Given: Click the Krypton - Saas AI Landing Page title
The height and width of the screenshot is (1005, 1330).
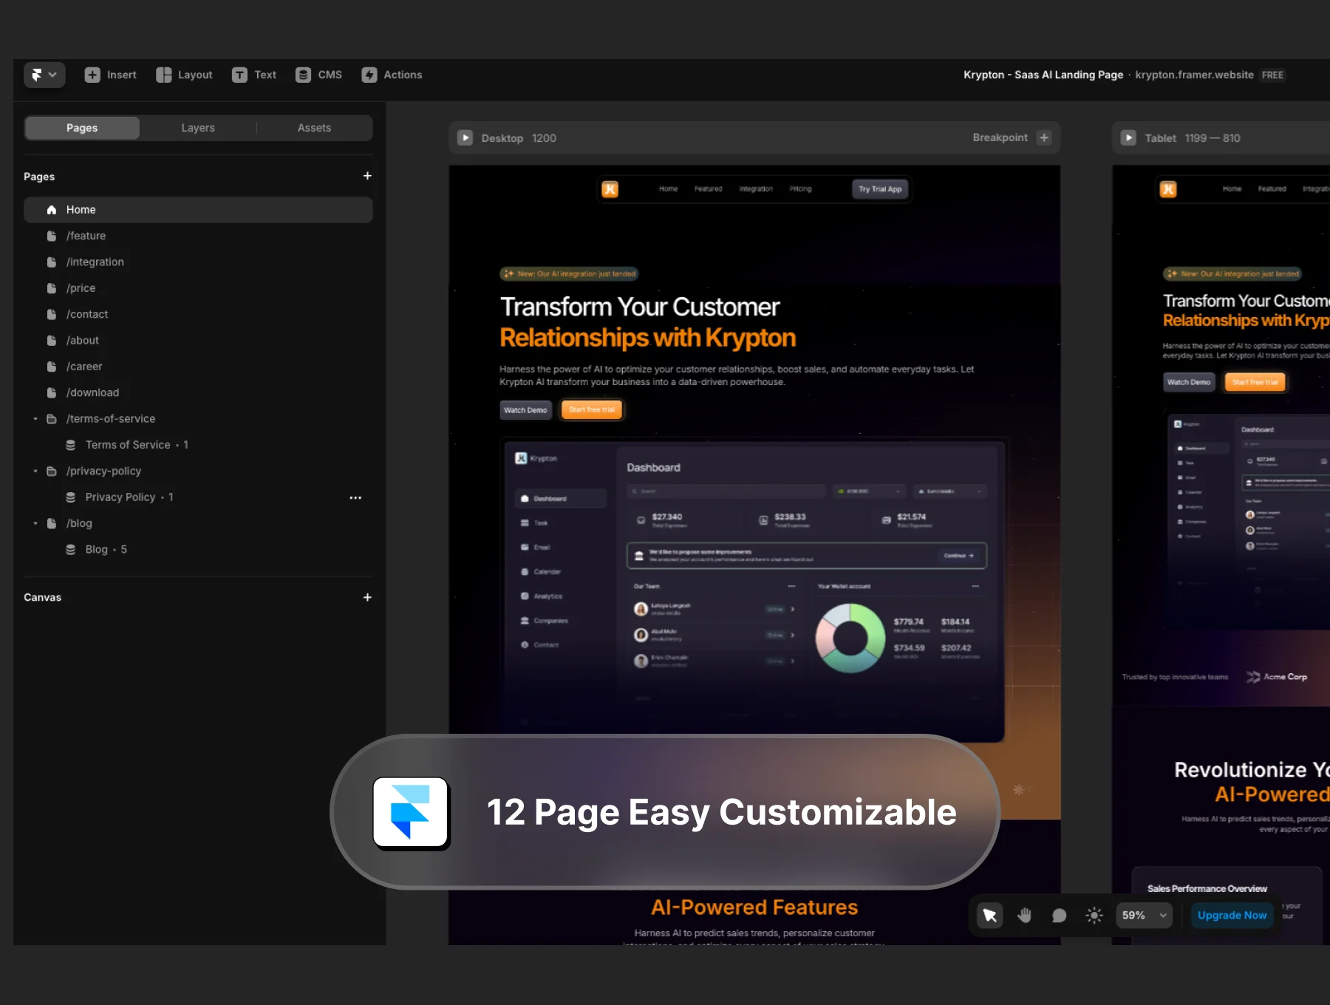Looking at the screenshot, I should [1043, 75].
